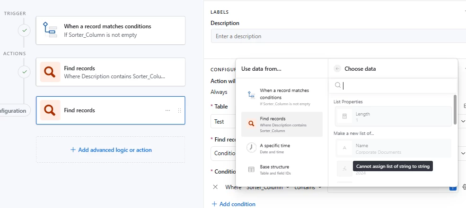Click Add advanced logic or action
Image resolution: width=466 pixels, height=208 pixels.
pyautogui.click(x=111, y=150)
